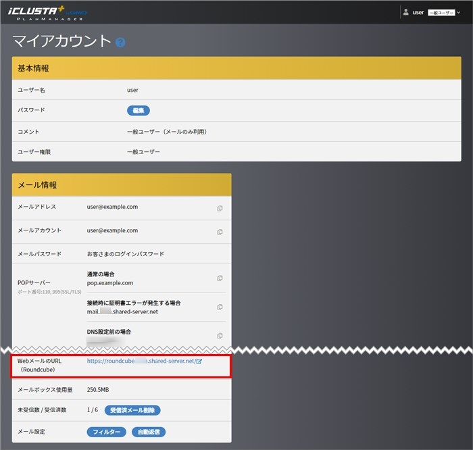Click the 一般ユーザー badge in header
Image resolution: width=473 pixels, height=450 pixels.
click(441, 13)
